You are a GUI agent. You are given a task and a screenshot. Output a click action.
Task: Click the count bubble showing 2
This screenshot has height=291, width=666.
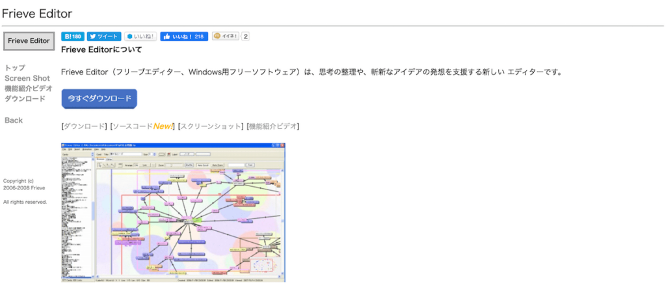[246, 36]
